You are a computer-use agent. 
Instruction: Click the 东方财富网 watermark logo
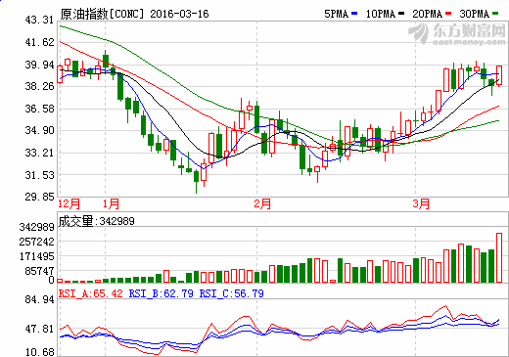[456, 34]
